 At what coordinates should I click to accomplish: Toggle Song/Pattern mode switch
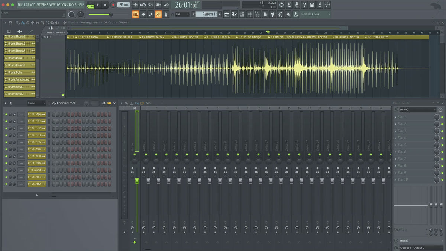point(90,5)
